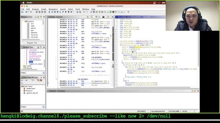Click the folder icon in Program Trees header

tap(38, 17)
